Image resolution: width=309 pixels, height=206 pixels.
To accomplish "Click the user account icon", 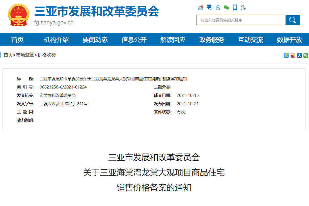I will (x=218, y=8).
